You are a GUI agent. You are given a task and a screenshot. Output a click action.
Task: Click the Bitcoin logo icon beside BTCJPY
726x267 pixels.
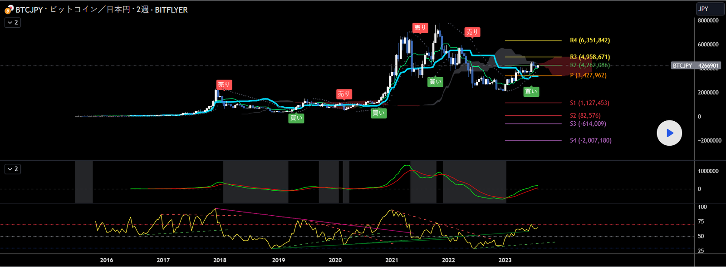[x=9, y=10]
